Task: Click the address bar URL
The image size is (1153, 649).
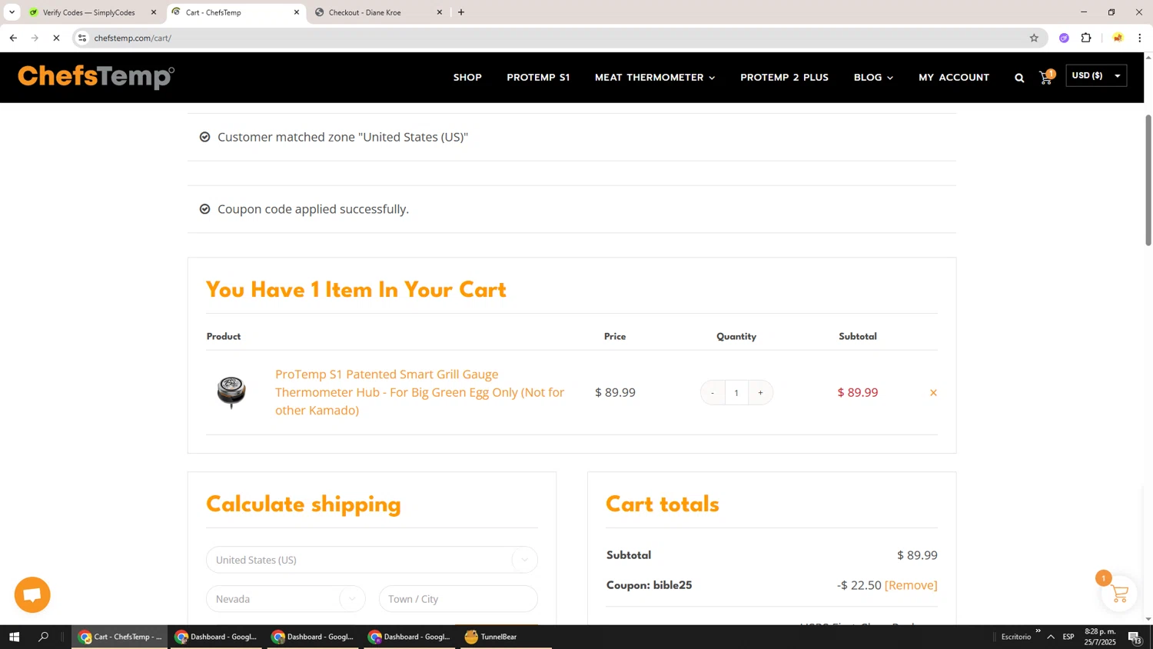Action: pos(133,38)
